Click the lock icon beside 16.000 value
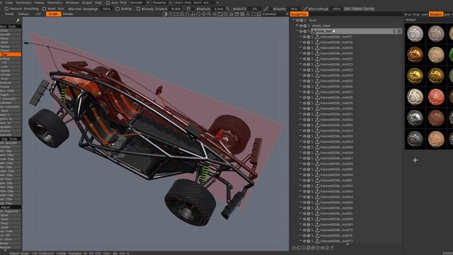Screen dimensions: 453x255 pyautogui.click(x=189, y=9)
